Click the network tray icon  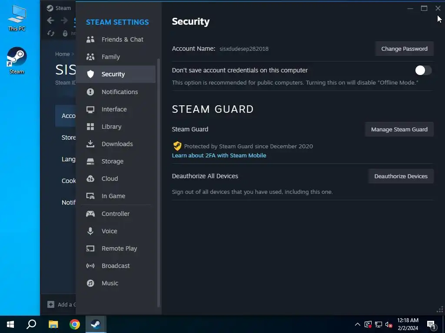click(379, 324)
